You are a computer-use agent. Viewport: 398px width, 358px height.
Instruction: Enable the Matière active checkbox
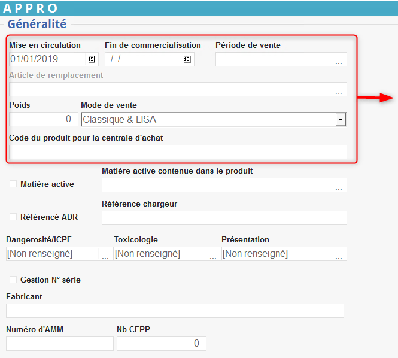[x=13, y=184]
